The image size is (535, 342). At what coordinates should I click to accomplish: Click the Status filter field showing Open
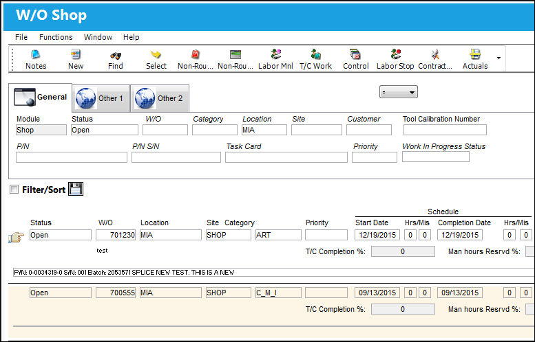pos(105,130)
